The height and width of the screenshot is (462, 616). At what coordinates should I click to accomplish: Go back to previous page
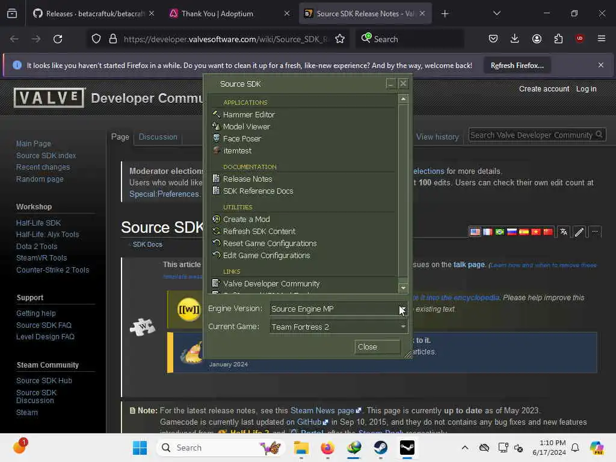coord(14,39)
